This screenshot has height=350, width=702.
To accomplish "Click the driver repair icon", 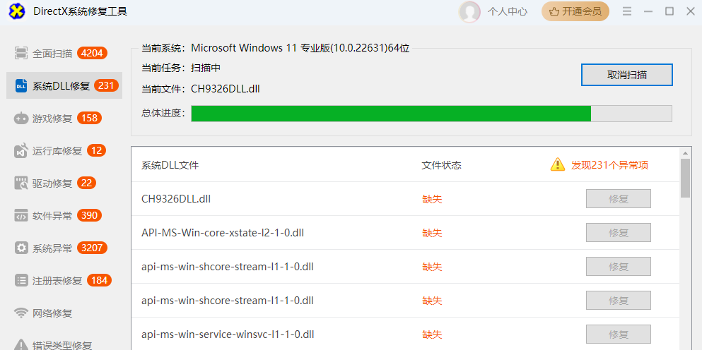I will click(21, 183).
